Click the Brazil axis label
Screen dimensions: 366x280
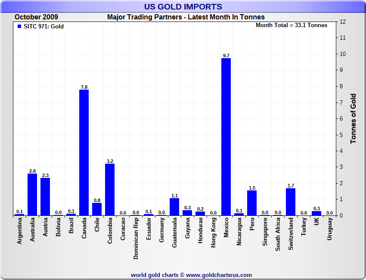(x=71, y=225)
